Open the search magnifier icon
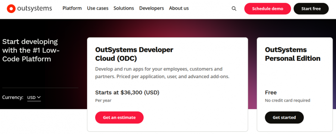This screenshot has height=134, width=336. [234, 9]
